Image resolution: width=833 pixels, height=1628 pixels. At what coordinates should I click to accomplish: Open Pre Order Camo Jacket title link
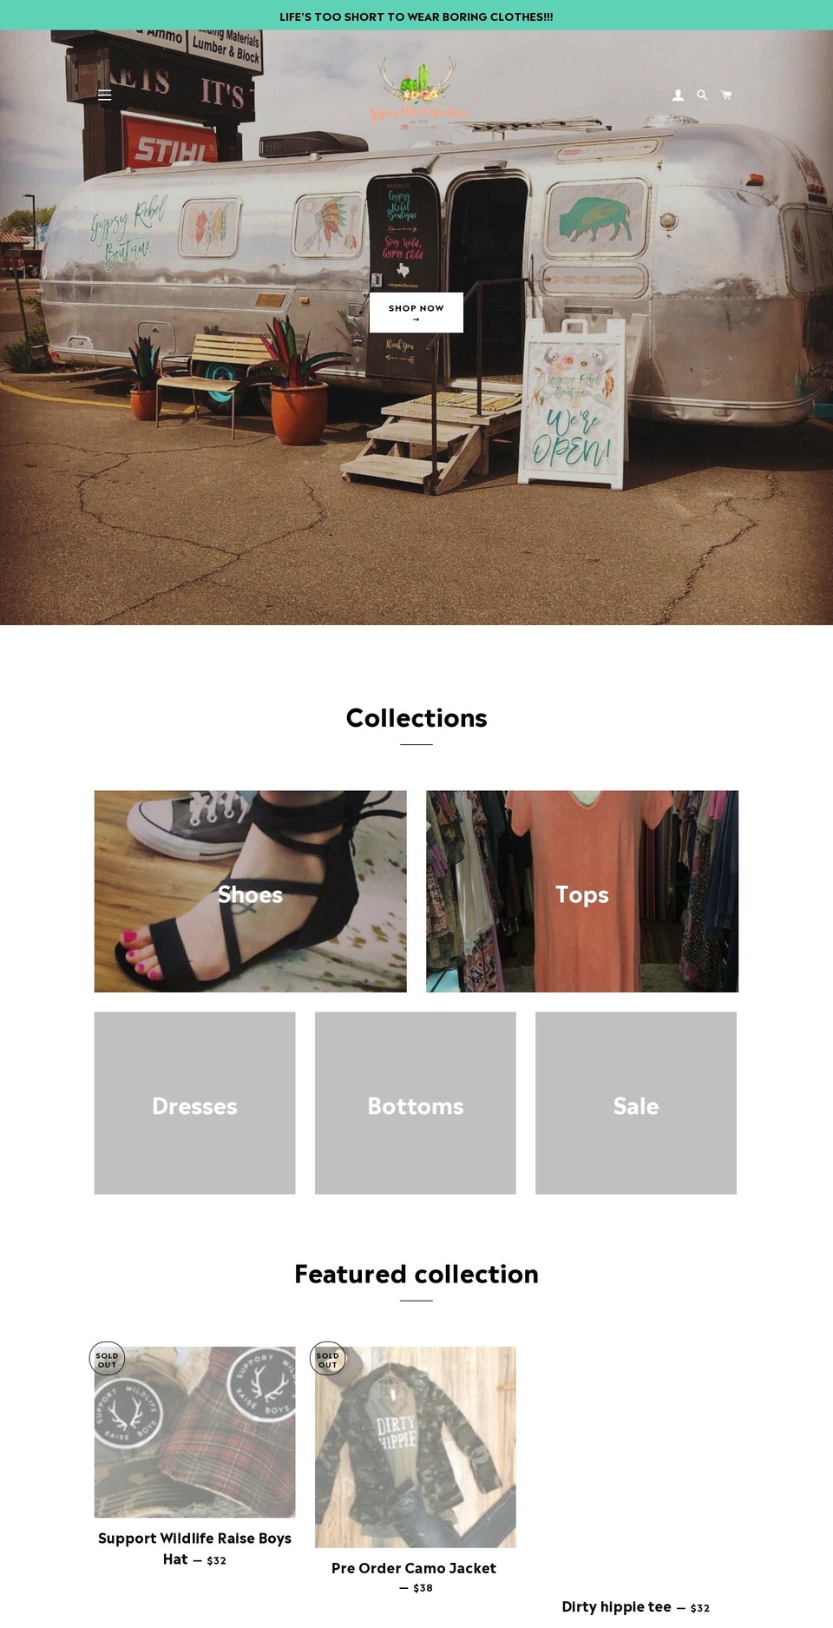(414, 1568)
